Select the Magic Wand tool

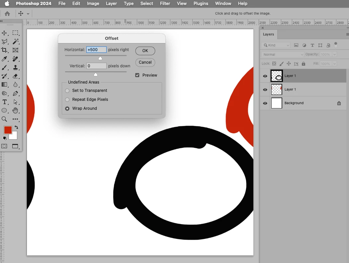(x=15, y=41)
